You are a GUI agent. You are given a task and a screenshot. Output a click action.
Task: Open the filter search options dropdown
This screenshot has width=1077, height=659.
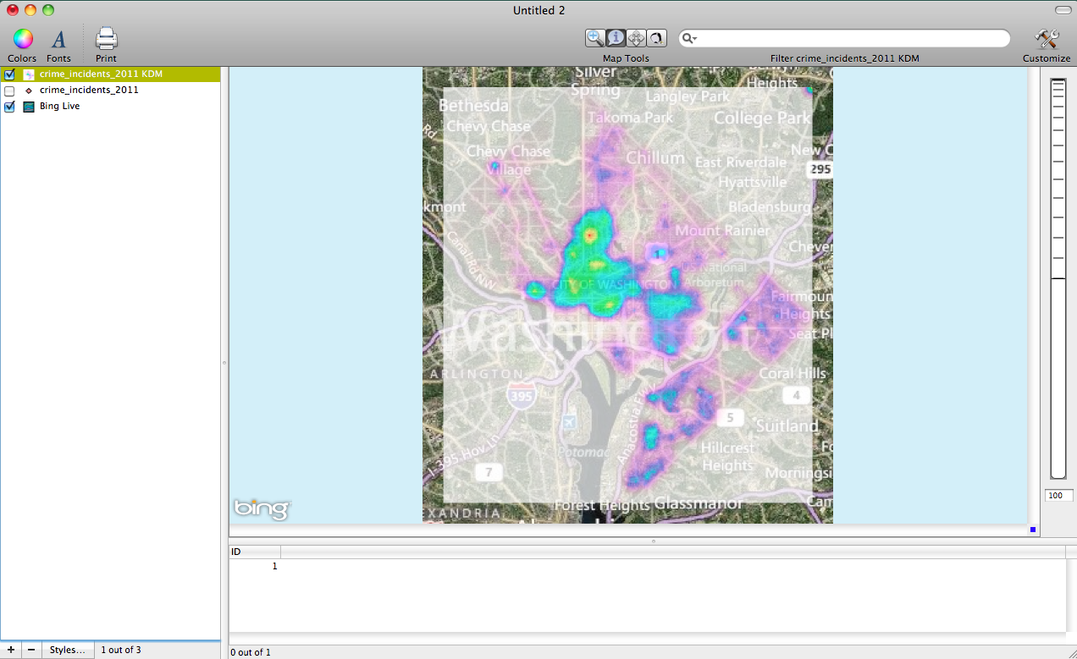coord(690,39)
